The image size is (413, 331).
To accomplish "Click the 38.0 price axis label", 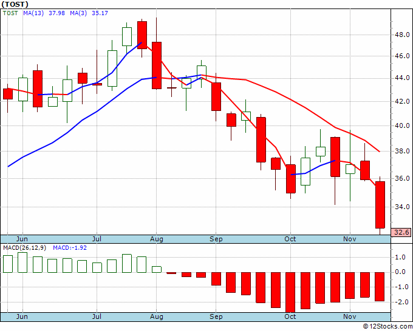I will pyautogui.click(x=402, y=151).
